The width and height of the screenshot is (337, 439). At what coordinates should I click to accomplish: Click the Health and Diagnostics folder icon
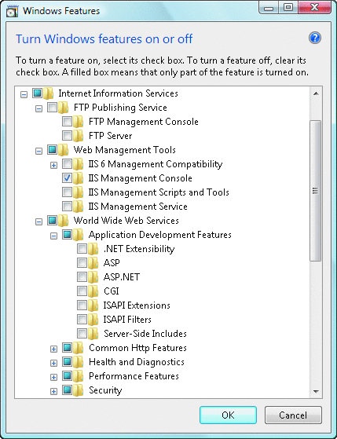pos(78,362)
